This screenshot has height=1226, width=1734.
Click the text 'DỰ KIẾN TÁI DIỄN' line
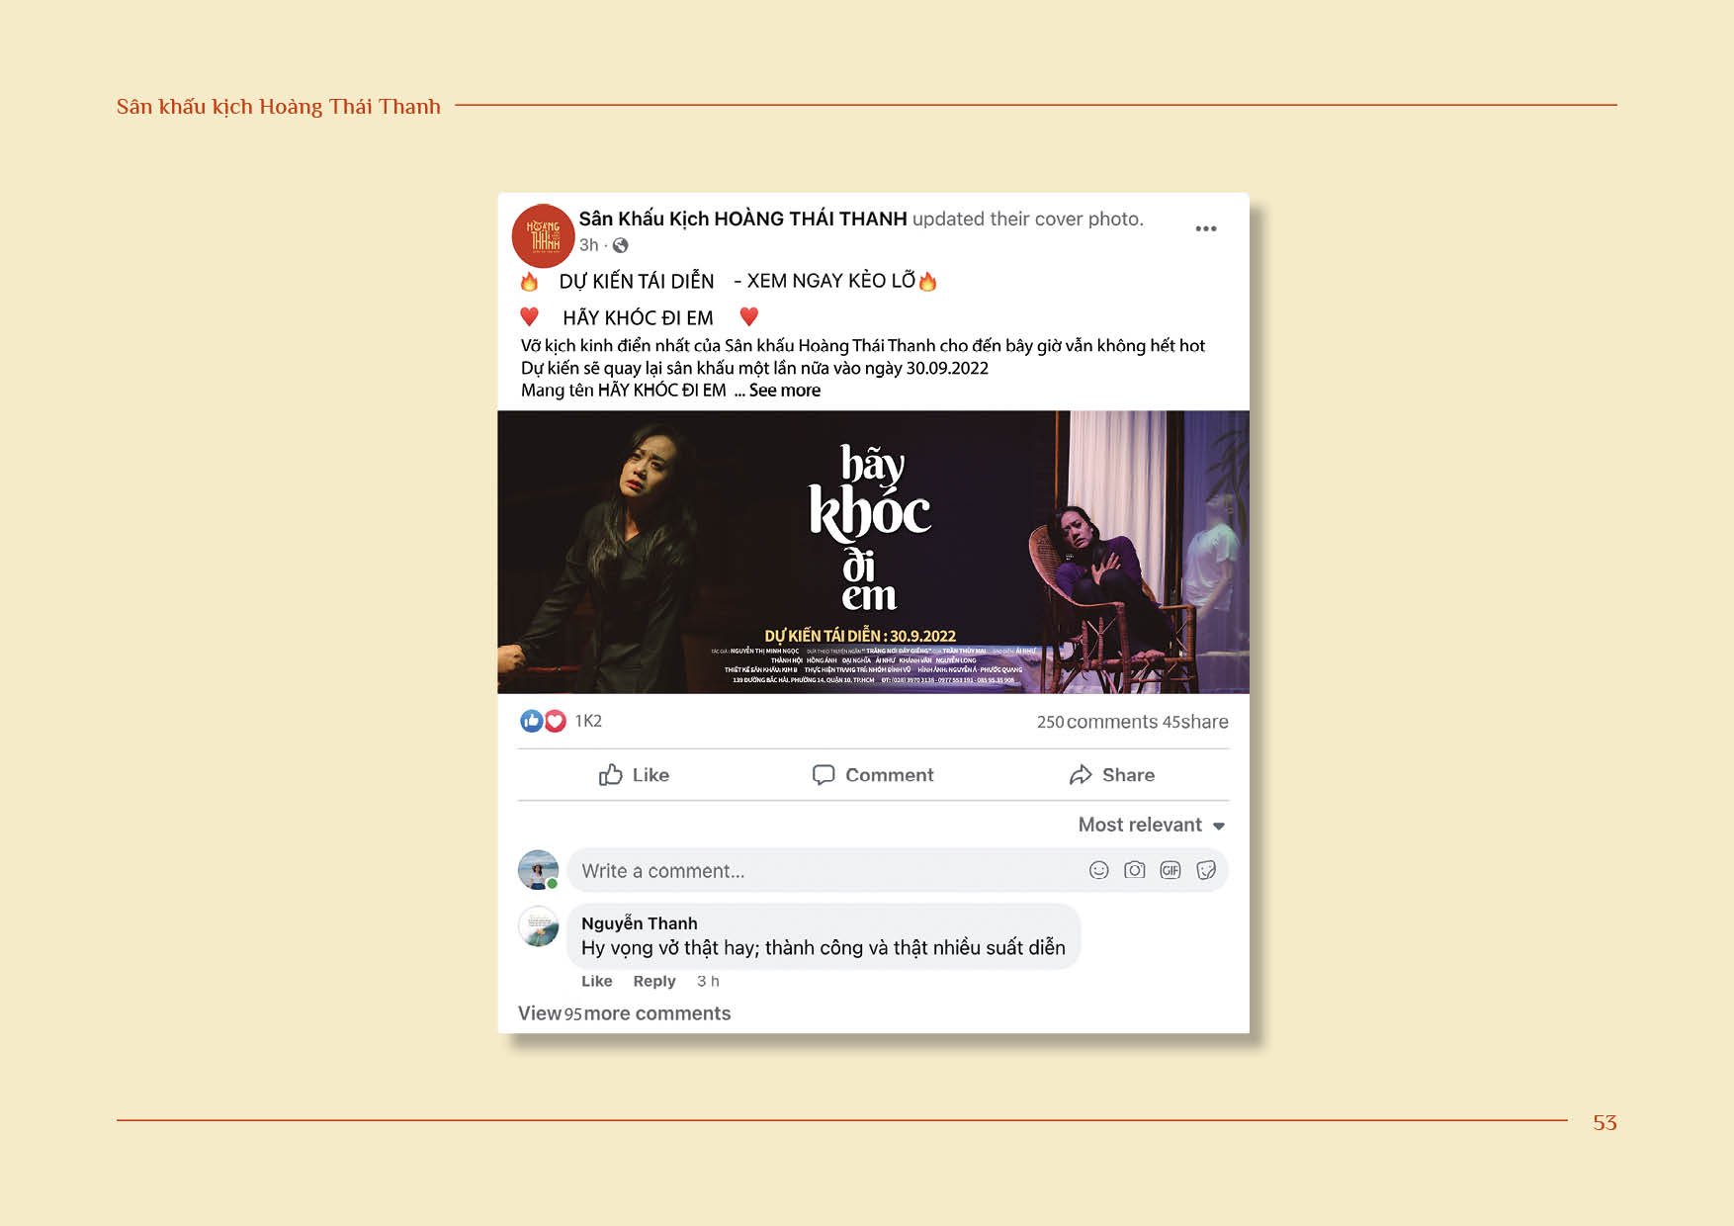636,281
